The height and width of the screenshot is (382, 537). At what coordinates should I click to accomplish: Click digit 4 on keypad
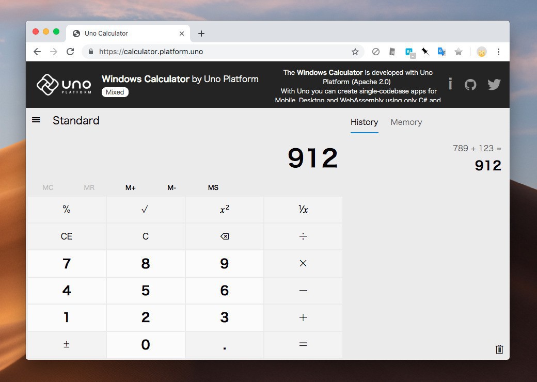[x=67, y=290]
